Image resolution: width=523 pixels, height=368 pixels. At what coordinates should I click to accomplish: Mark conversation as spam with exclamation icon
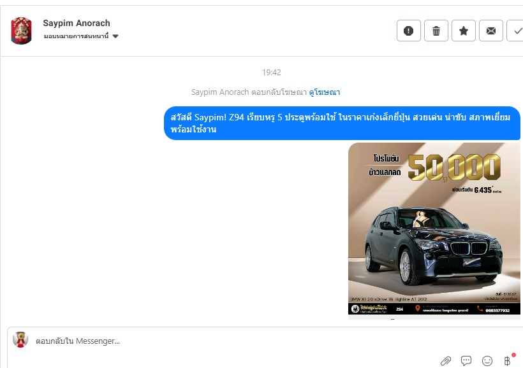click(409, 31)
